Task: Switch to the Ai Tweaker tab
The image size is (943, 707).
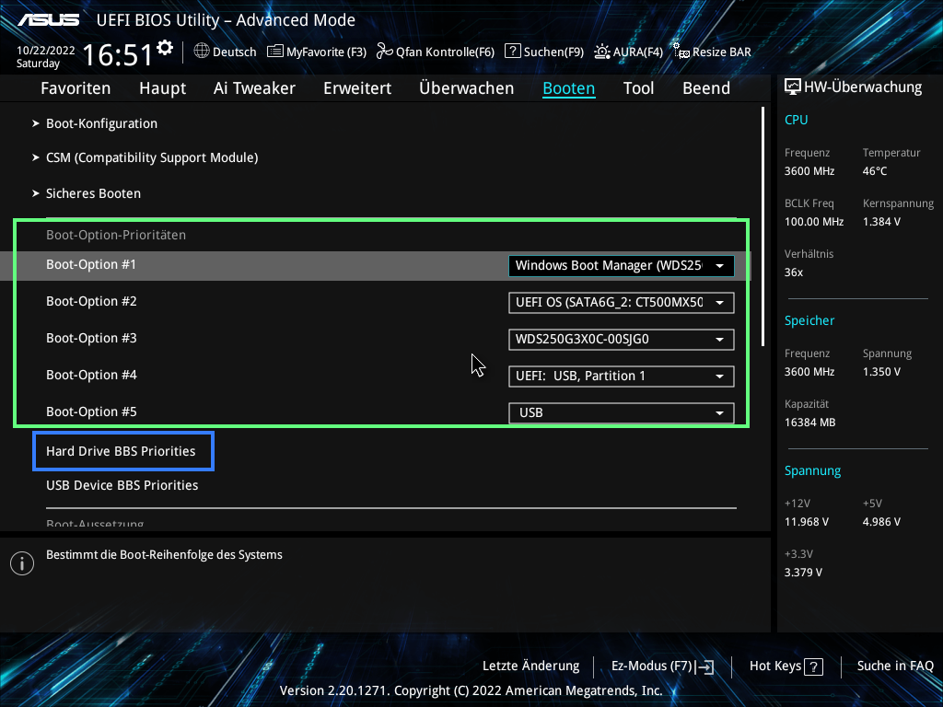Action: [x=254, y=88]
